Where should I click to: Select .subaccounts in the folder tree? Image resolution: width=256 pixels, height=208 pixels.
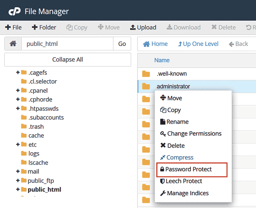click(46, 118)
